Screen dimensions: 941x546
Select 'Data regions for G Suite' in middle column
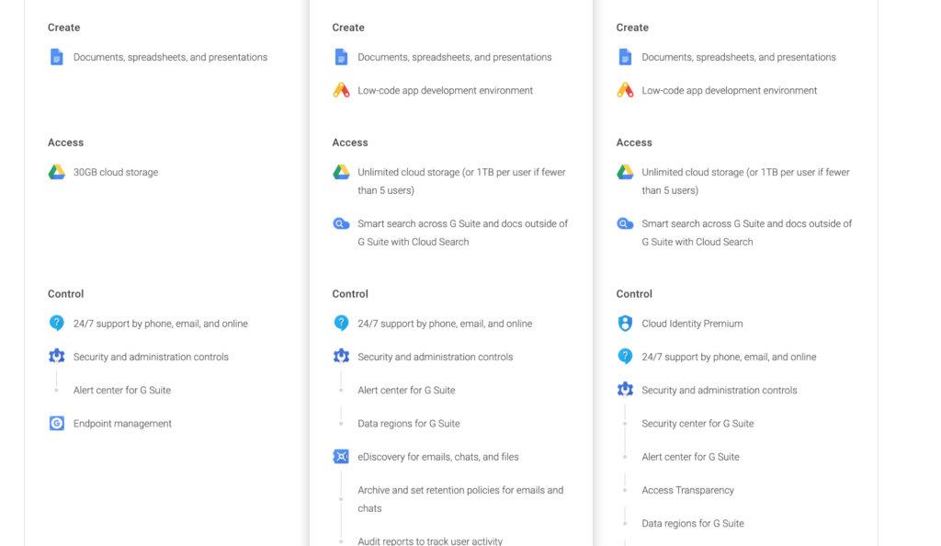point(409,424)
